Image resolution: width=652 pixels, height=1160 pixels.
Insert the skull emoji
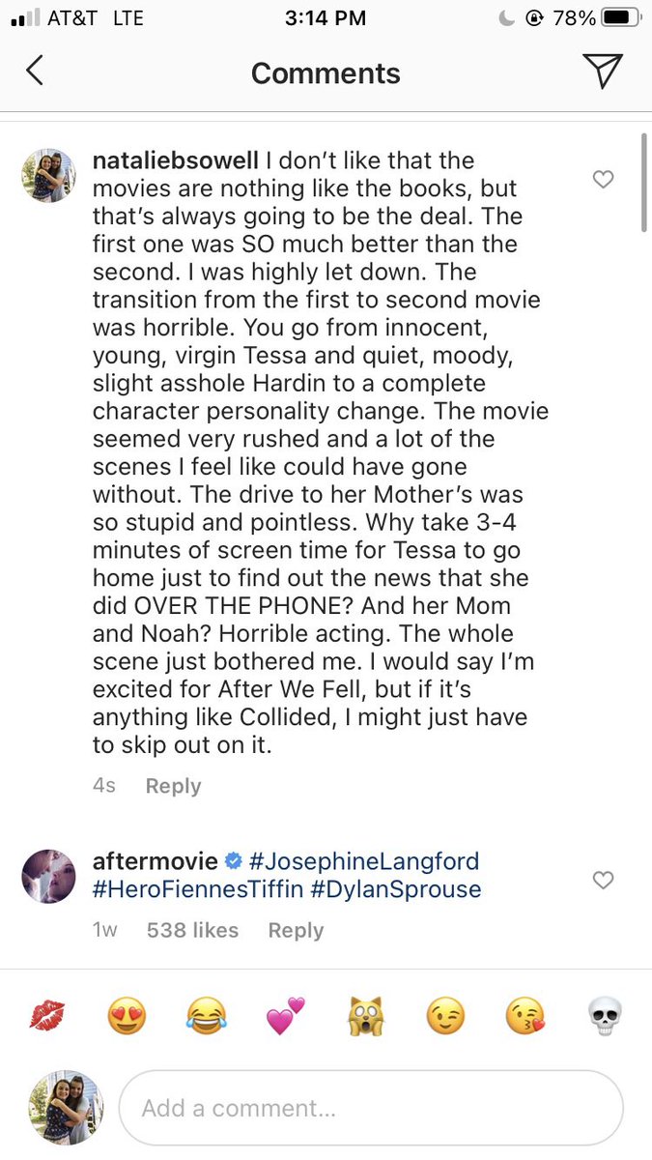coord(605,1016)
